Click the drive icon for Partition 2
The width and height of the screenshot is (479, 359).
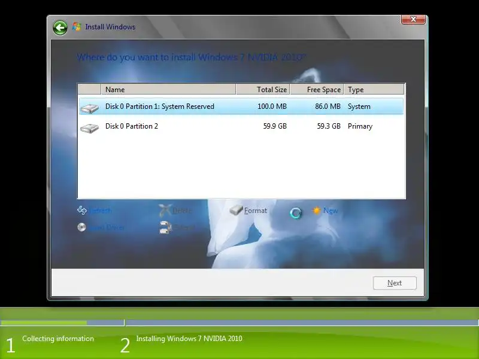89,128
